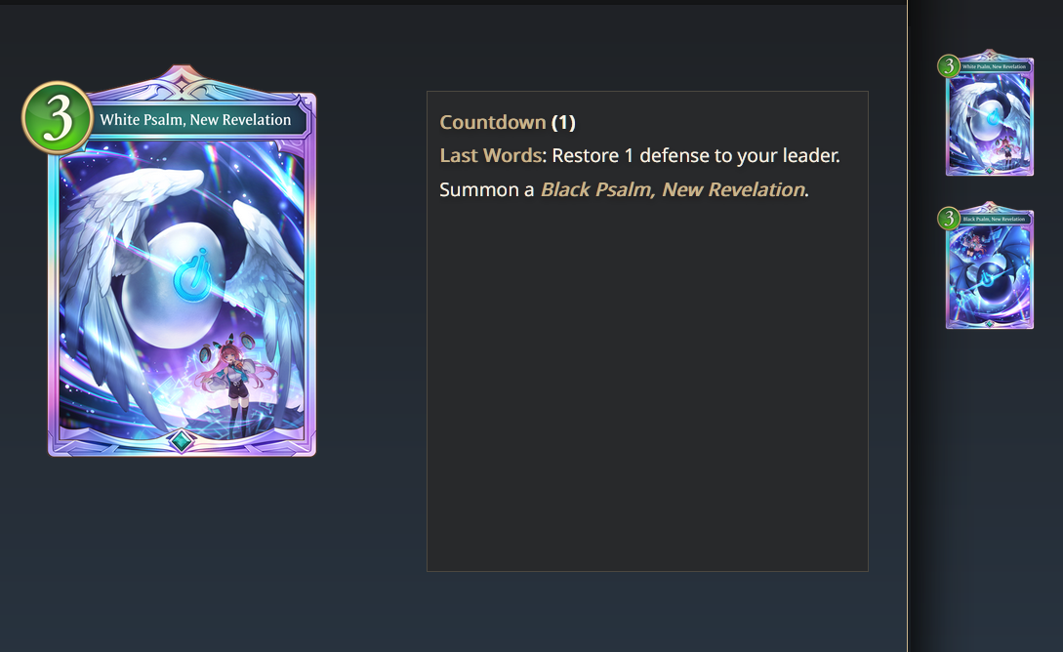Click the 'Restore 1 defense to your leader' text
Screen dimensions: 1063x652
[696, 155]
